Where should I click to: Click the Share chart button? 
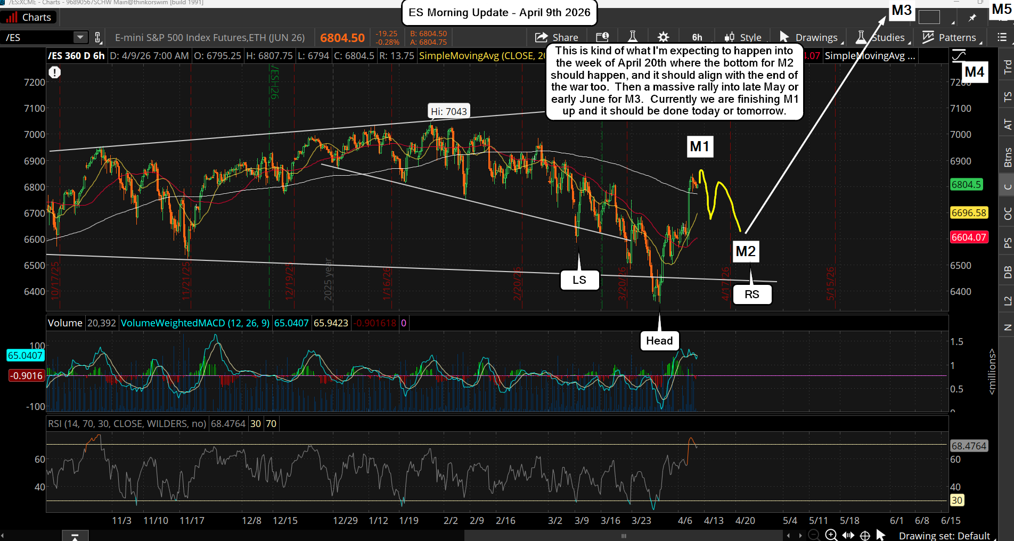click(x=557, y=37)
